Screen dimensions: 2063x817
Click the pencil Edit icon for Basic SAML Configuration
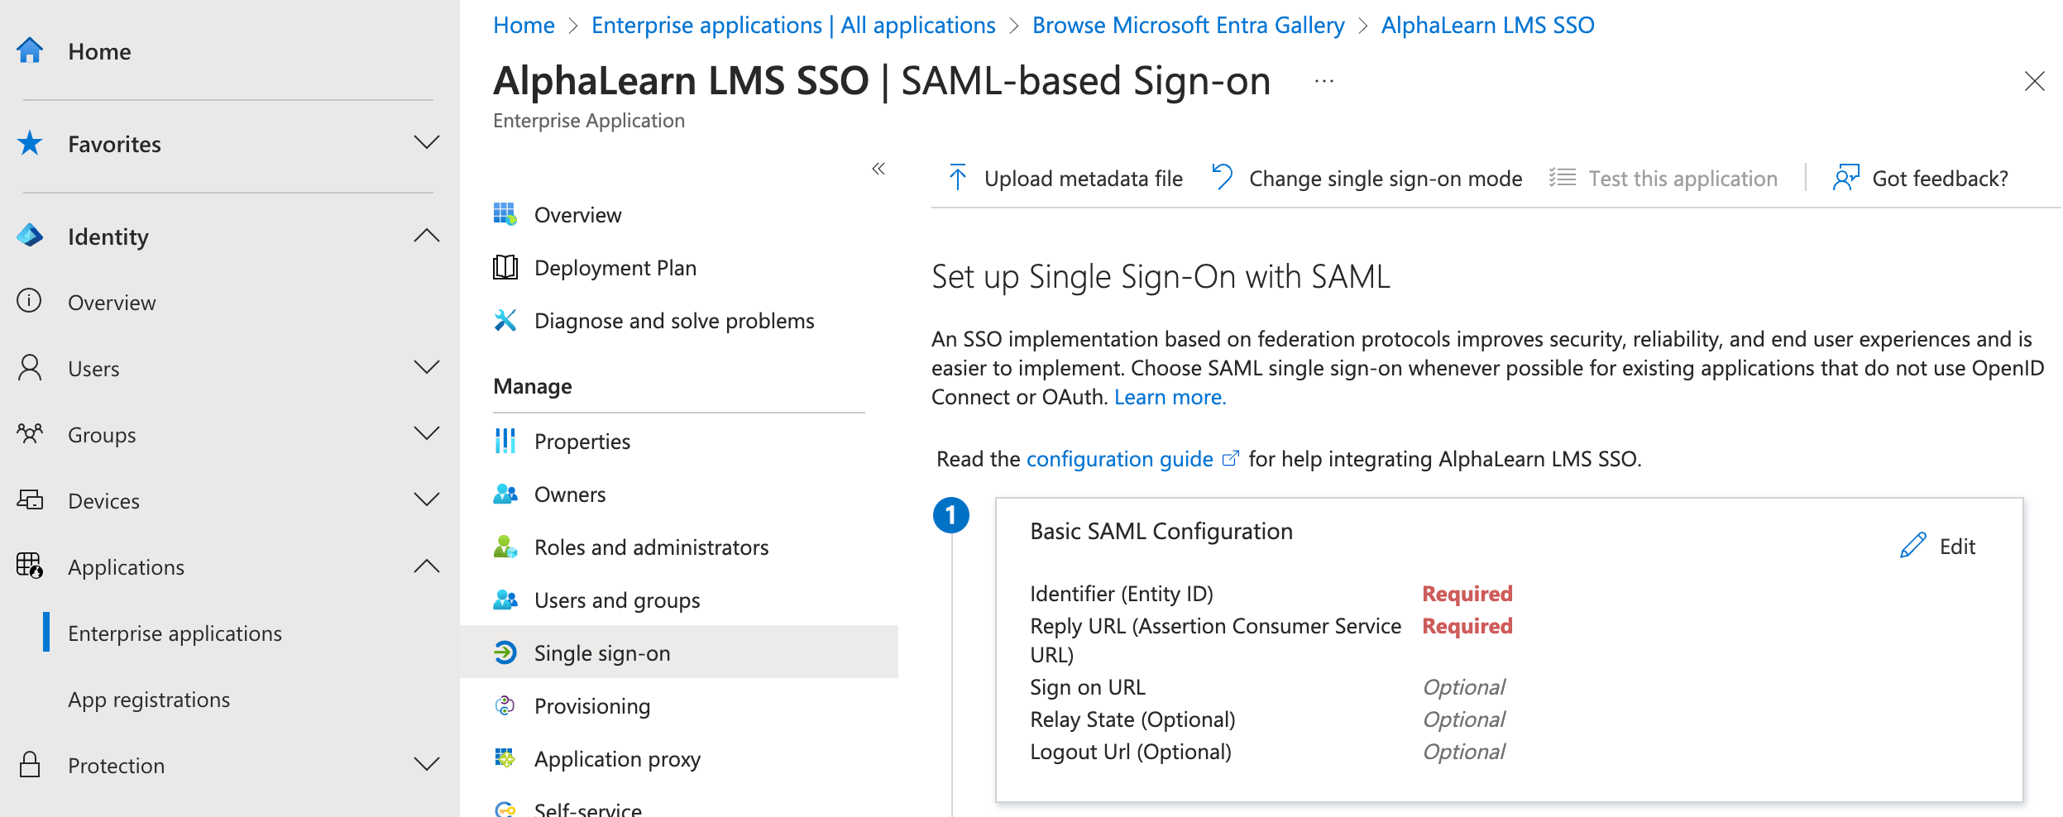click(x=1912, y=547)
